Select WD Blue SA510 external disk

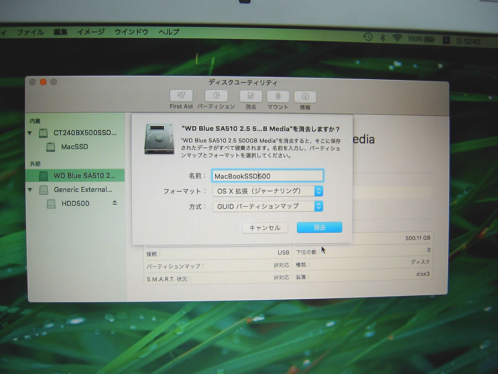[x=75, y=175]
